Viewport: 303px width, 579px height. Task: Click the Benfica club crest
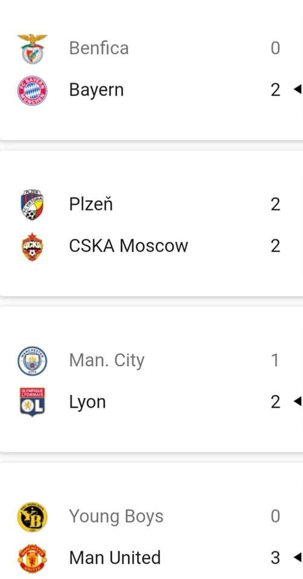click(33, 49)
